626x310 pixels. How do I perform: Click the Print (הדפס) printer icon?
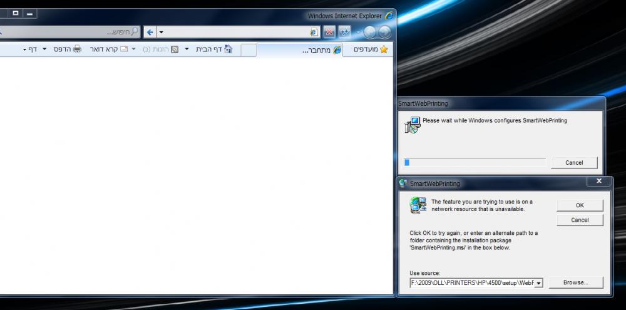click(77, 49)
